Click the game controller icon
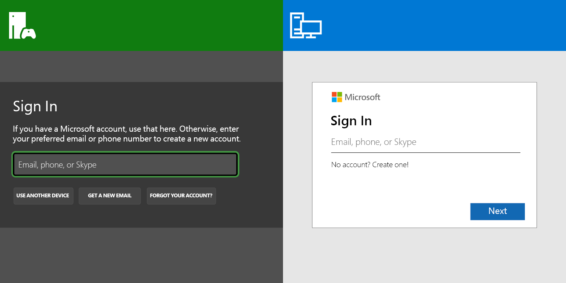The image size is (566, 283). tap(28, 34)
